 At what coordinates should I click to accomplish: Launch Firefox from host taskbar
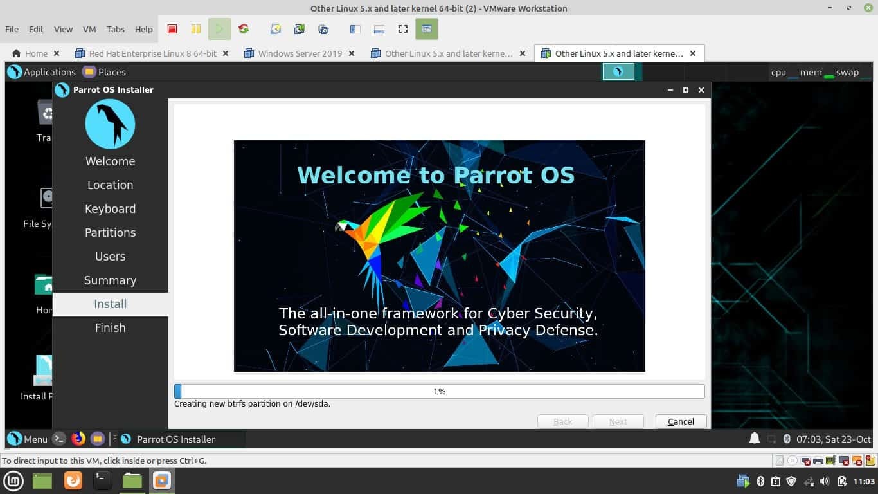point(73,480)
